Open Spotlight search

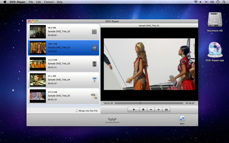point(224,2)
